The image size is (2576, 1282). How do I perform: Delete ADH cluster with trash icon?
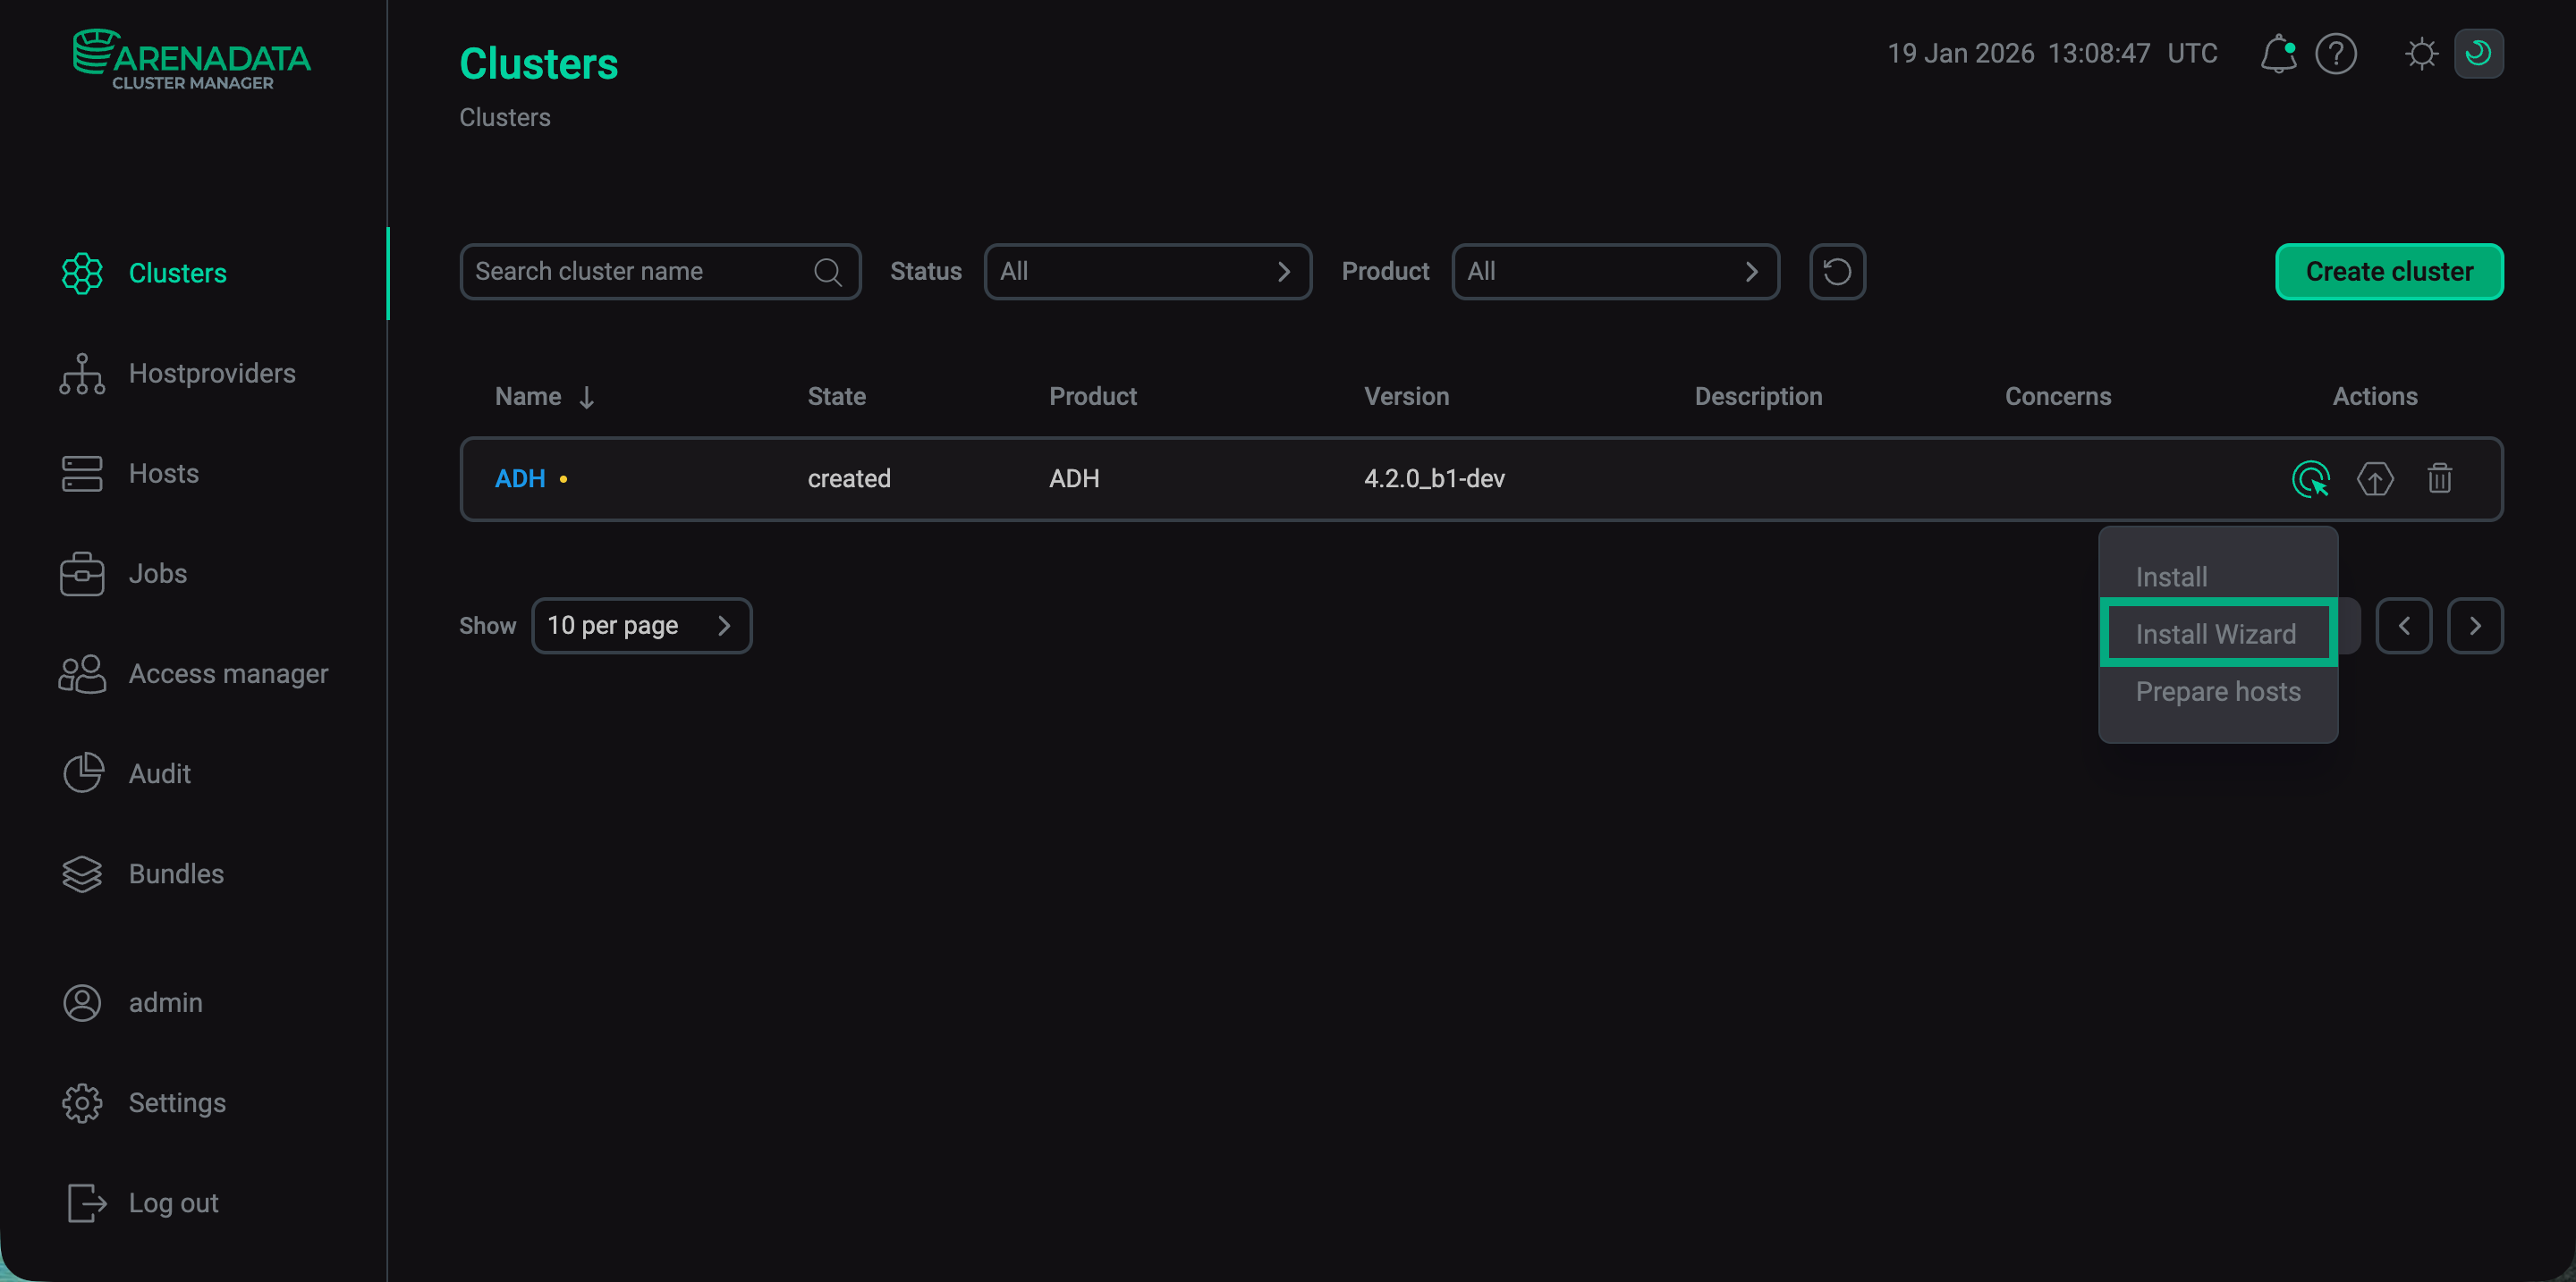coord(2439,478)
